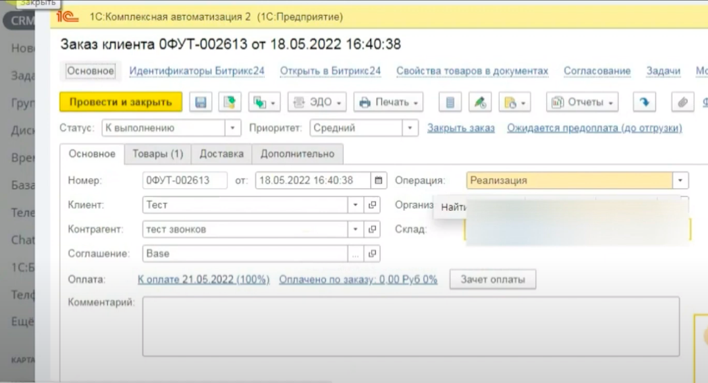Viewport: 708px width, 383px height.
Task: Click Ожидается предоплата (до отгрузки) link
Action: (594, 128)
